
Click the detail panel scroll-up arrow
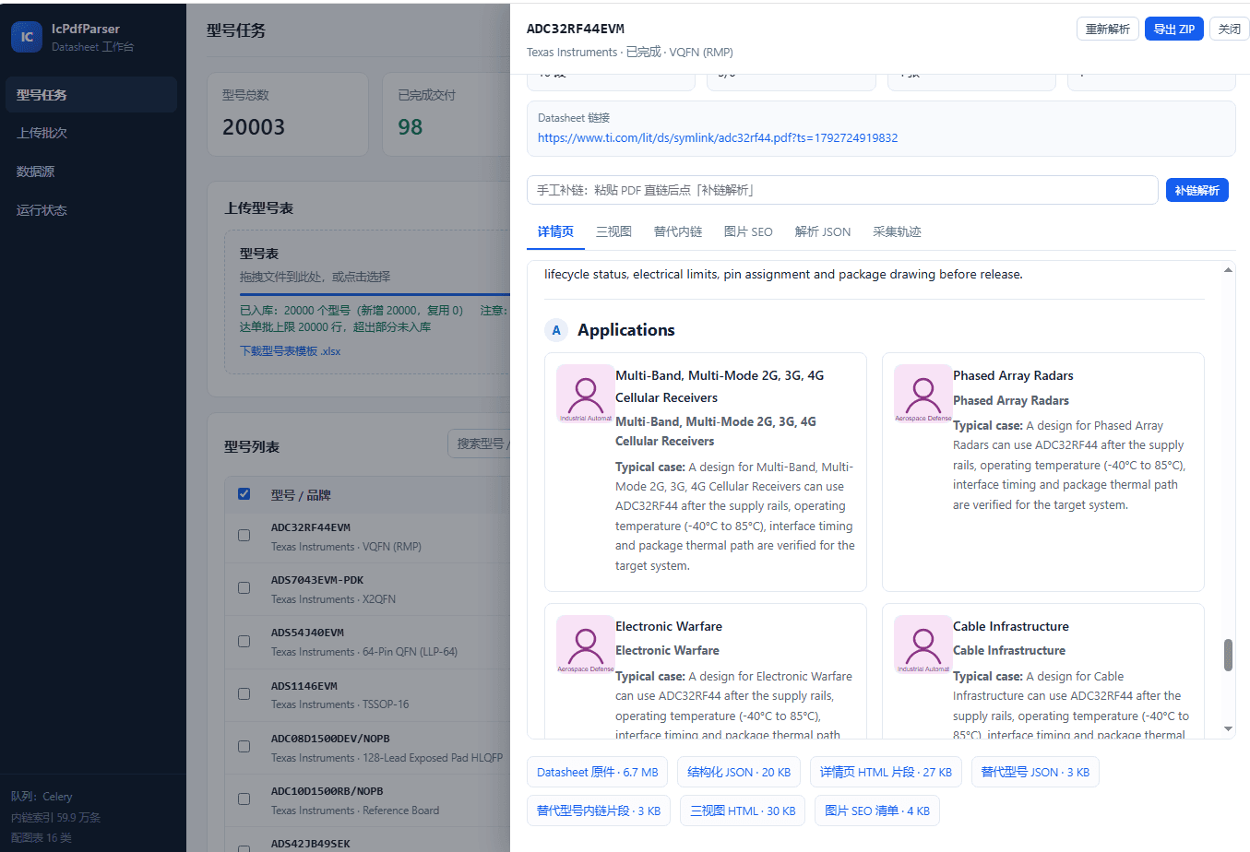[1228, 270]
